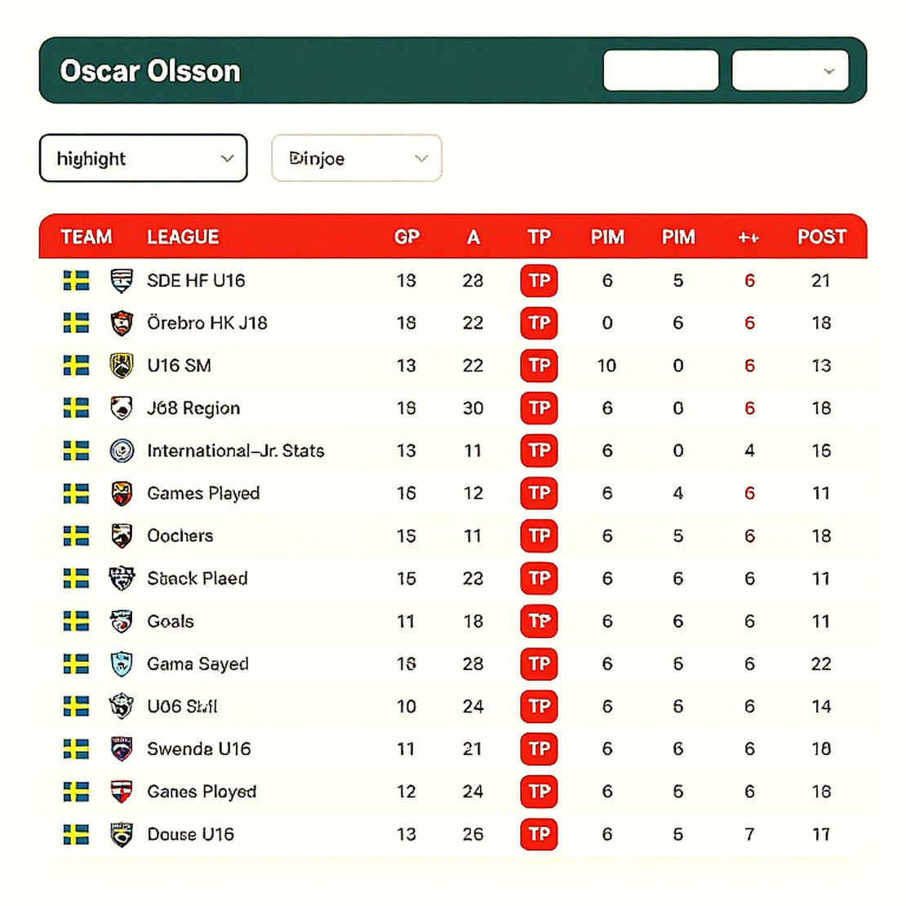Viewport: 906px width, 906px height.
Task: Click the Swende U16 team crest
Action: pos(122,748)
